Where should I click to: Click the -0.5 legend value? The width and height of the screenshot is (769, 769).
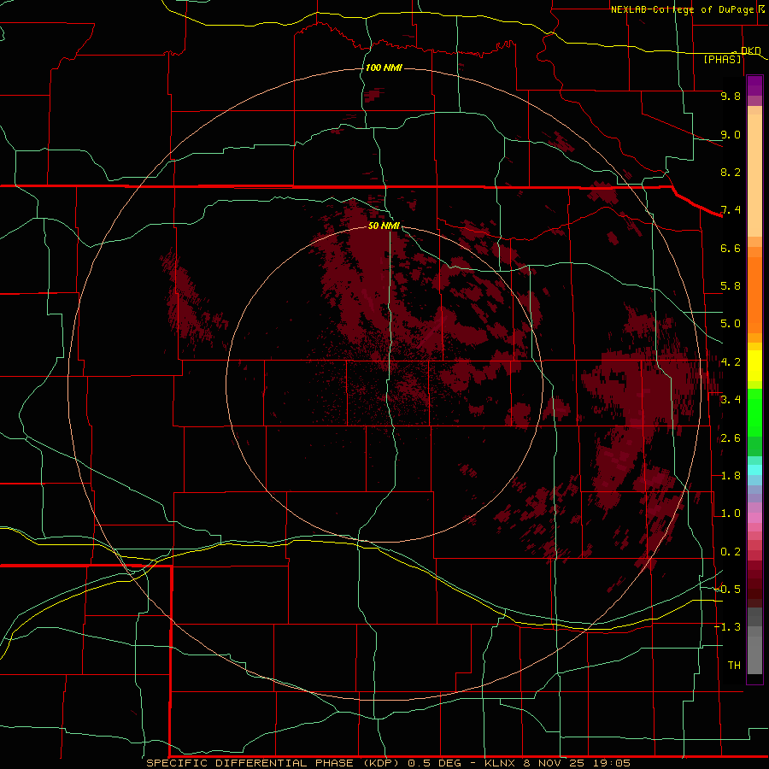coord(728,590)
